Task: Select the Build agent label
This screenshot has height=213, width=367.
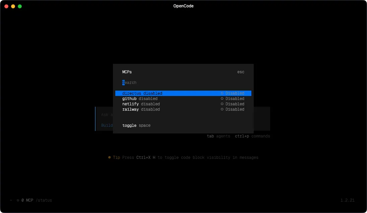Action: [x=107, y=125]
